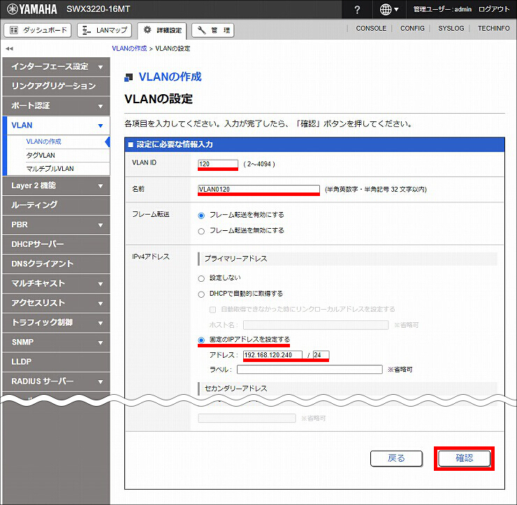Click the YAMAHA logo
The width and height of the screenshot is (517, 505).
[32, 9]
